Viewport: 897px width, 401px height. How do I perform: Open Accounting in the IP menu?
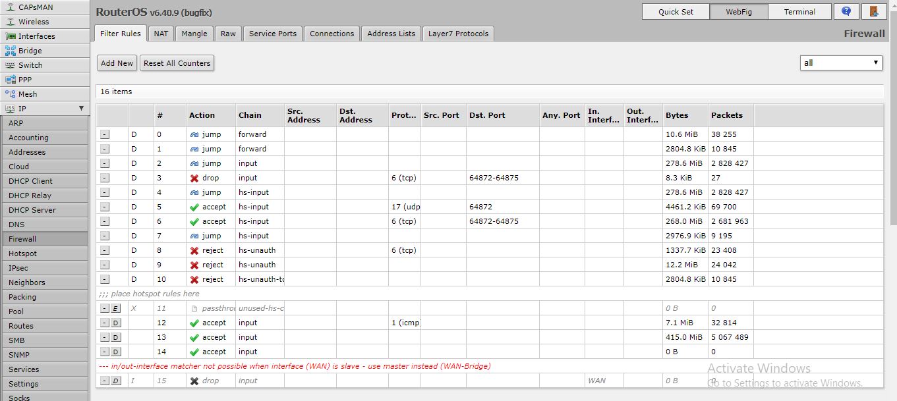tap(44, 138)
